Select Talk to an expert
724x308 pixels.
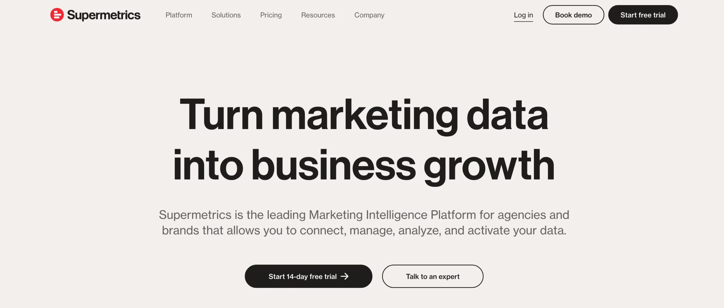click(x=432, y=276)
